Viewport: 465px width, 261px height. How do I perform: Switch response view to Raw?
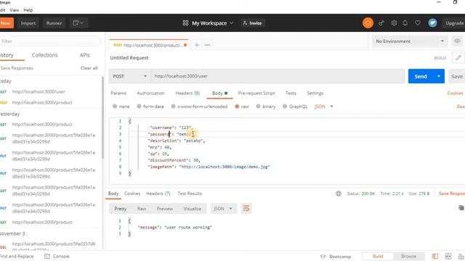pyautogui.click(x=142, y=209)
